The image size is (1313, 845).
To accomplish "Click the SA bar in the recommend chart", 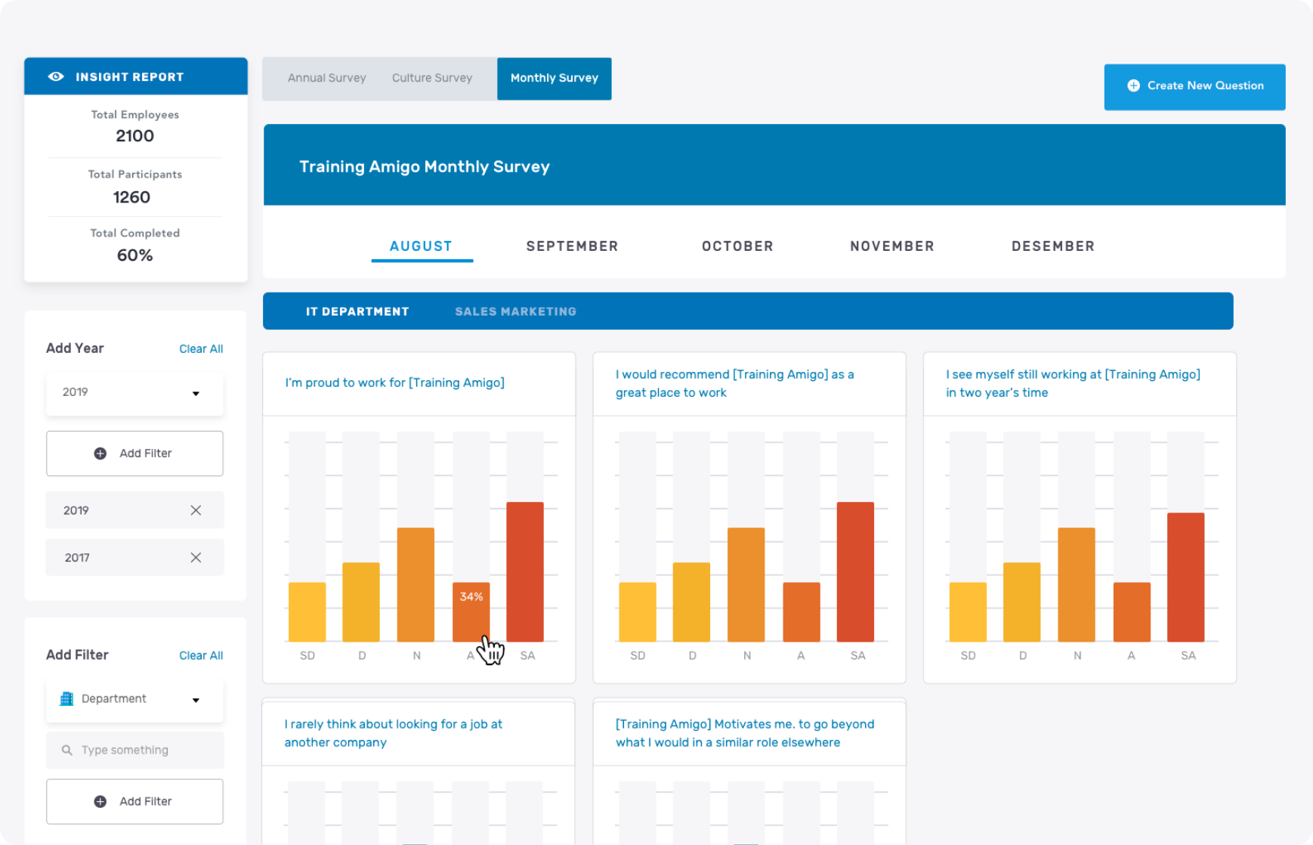I will click(855, 572).
